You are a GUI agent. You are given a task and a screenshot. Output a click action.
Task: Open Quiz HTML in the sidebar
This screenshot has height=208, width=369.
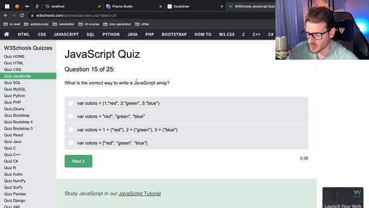click(14, 63)
